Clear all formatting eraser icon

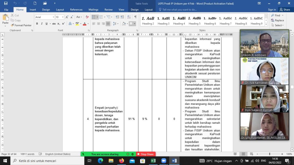(87, 17)
